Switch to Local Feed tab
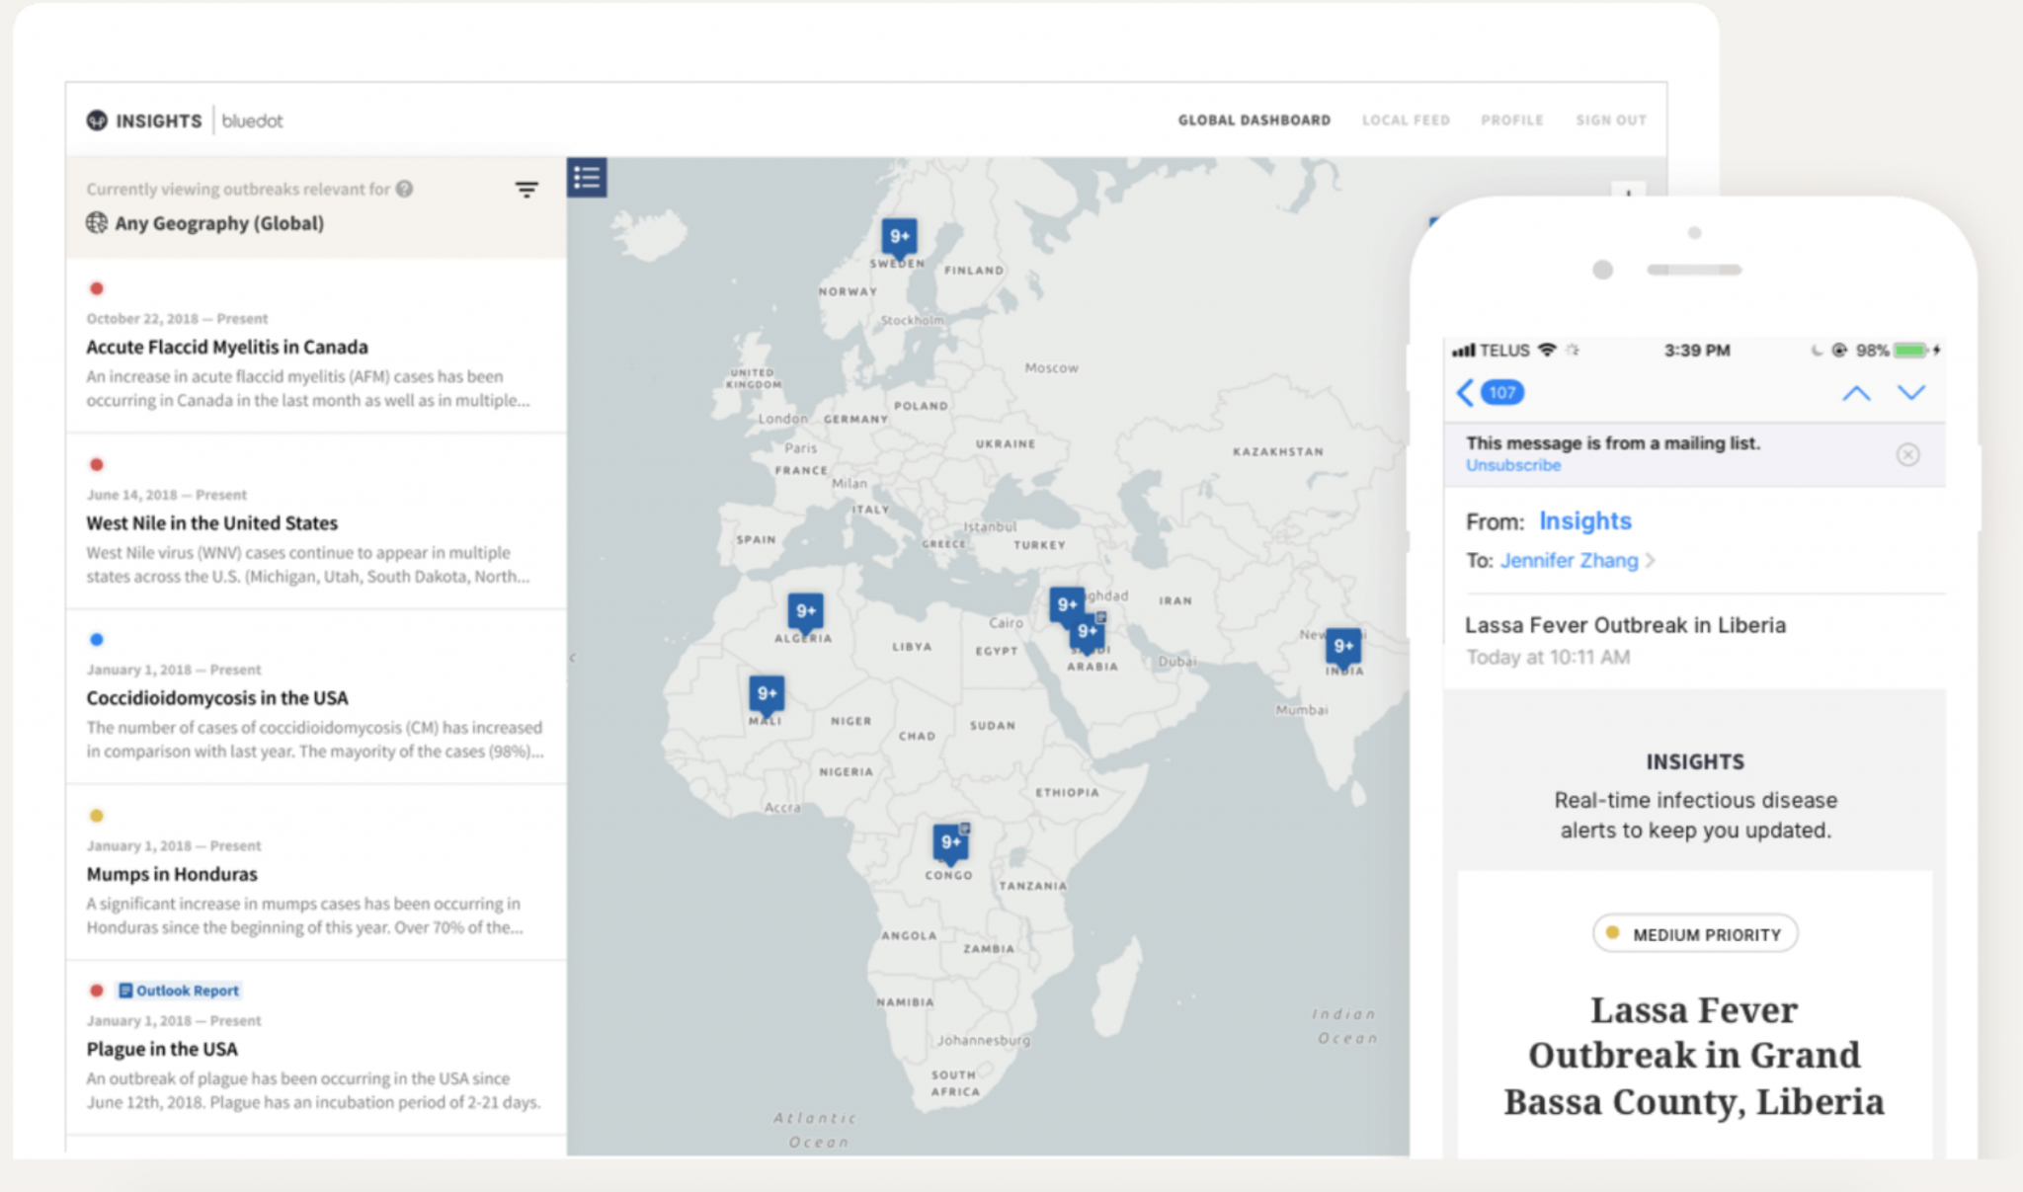The image size is (2023, 1192). [x=1406, y=120]
